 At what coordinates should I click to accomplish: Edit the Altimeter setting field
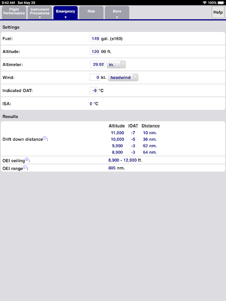[x=97, y=65]
